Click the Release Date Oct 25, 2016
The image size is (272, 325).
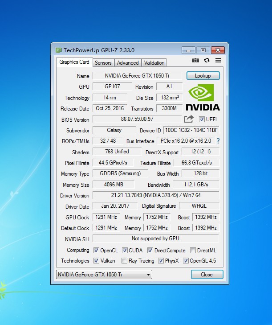[110, 108]
